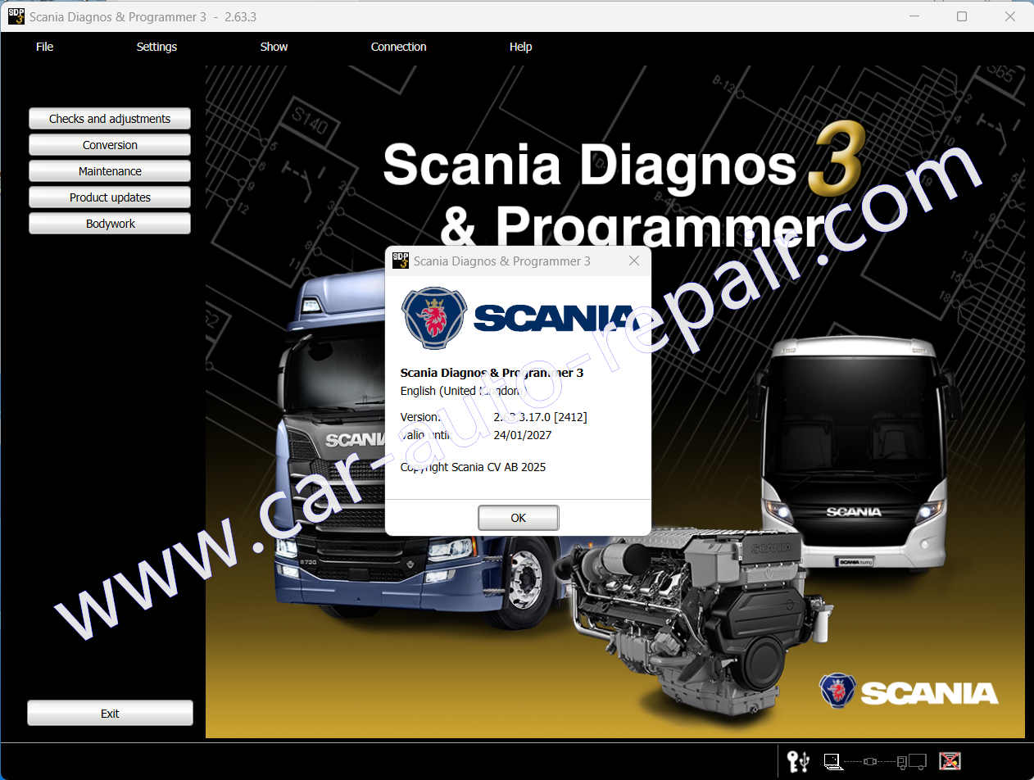The height and width of the screenshot is (780, 1034).
Task: Expand the Show menu
Action: tap(274, 47)
